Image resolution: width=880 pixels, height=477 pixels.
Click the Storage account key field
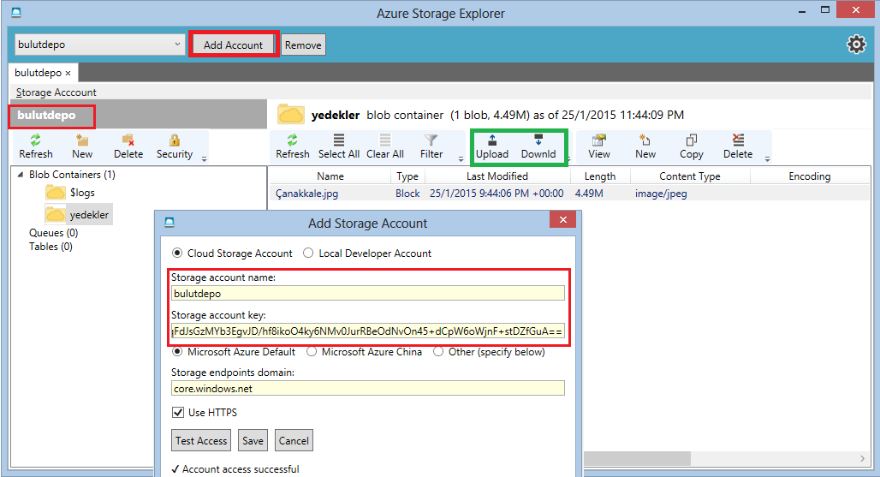tap(367, 331)
